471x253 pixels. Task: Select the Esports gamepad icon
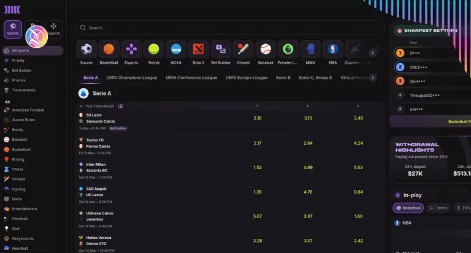131,49
